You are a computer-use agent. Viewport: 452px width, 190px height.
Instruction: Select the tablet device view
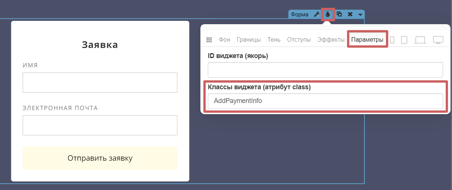click(x=404, y=40)
